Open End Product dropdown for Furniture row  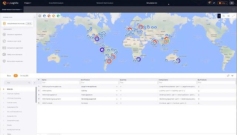(x=117, y=103)
